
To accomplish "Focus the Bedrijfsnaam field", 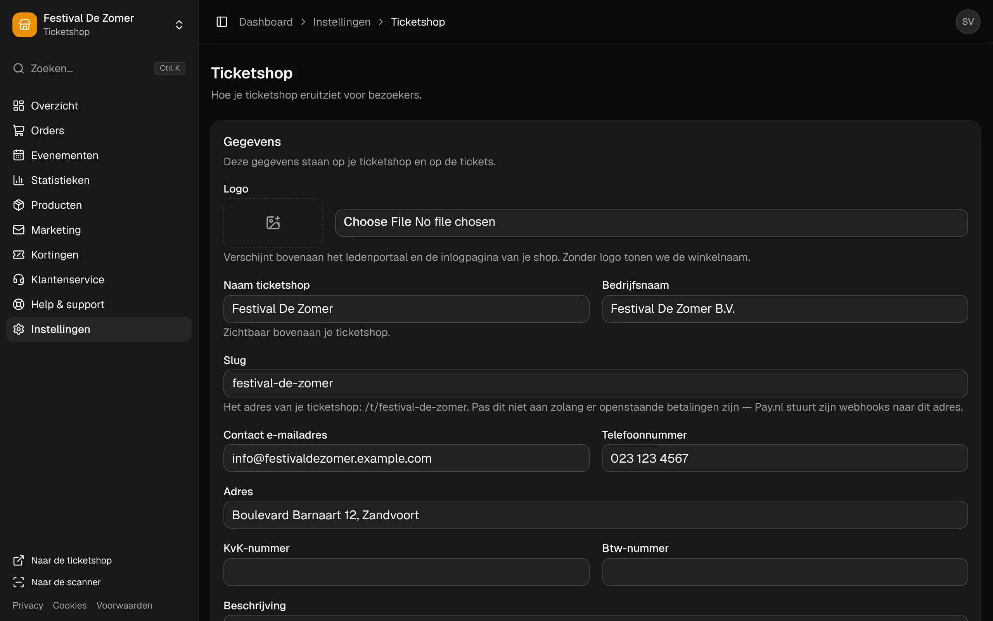I will [x=785, y=309].
